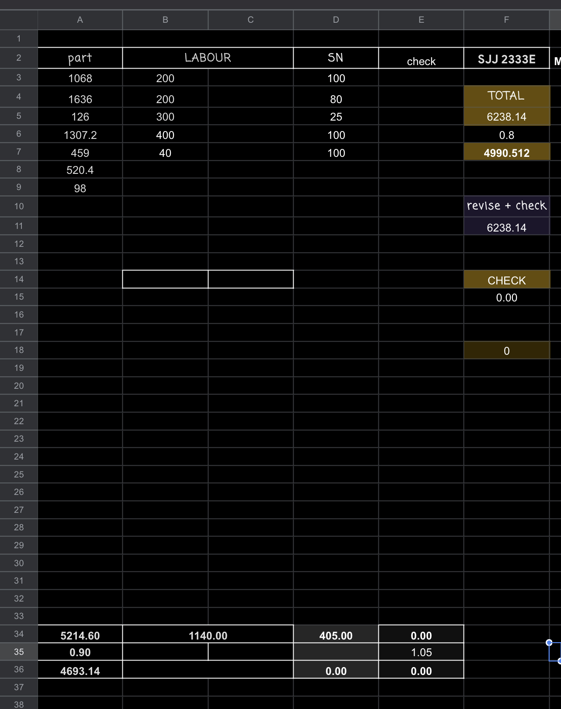Select cell containing 1307.2
Screen dimensions: 561x709
click(x=80, y=135)
